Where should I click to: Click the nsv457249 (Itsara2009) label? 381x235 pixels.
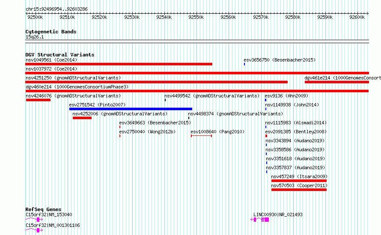(299, 176)
